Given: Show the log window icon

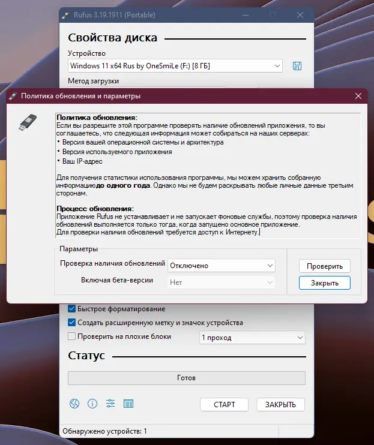Looking at the screenshot, I should point(128,404).
